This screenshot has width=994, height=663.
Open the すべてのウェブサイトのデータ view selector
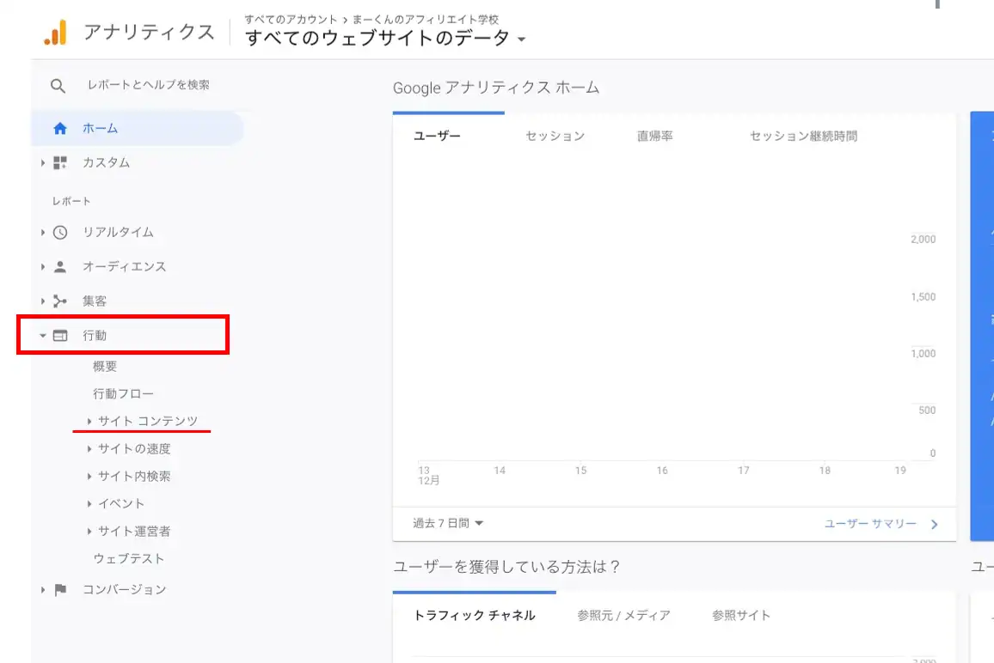[x=386, y=38]
